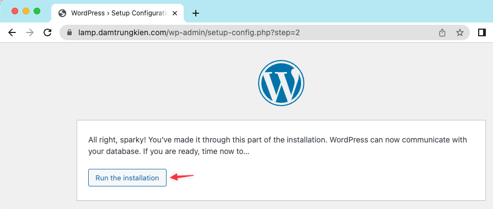Viewport: 493px width, 209px height.
Task: Open a new tab with the plus button
Action: (x=196, y=13)
